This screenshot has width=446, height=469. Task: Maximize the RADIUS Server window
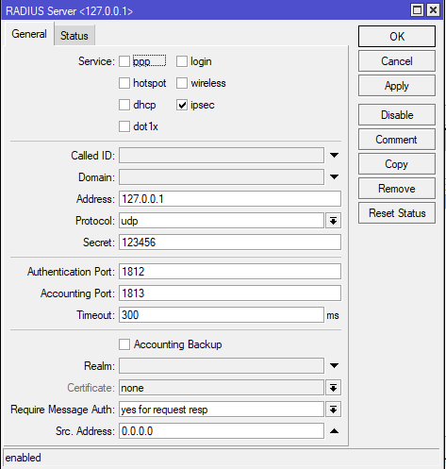(417, 10)
